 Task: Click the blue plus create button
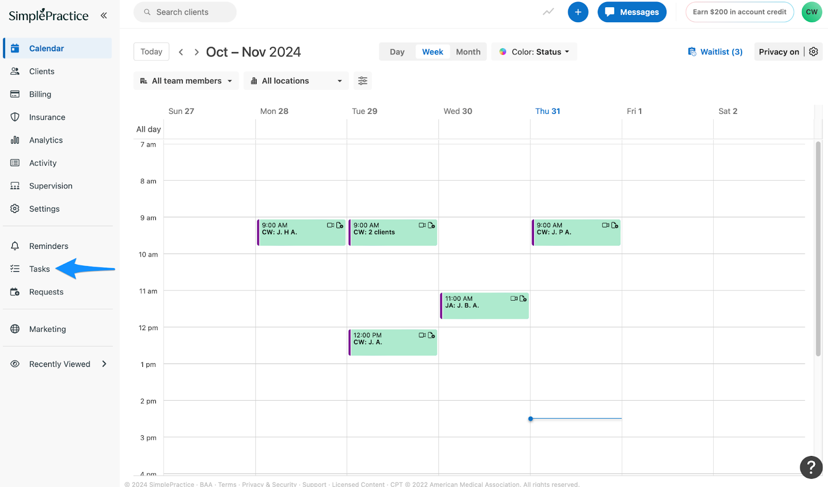578,12
